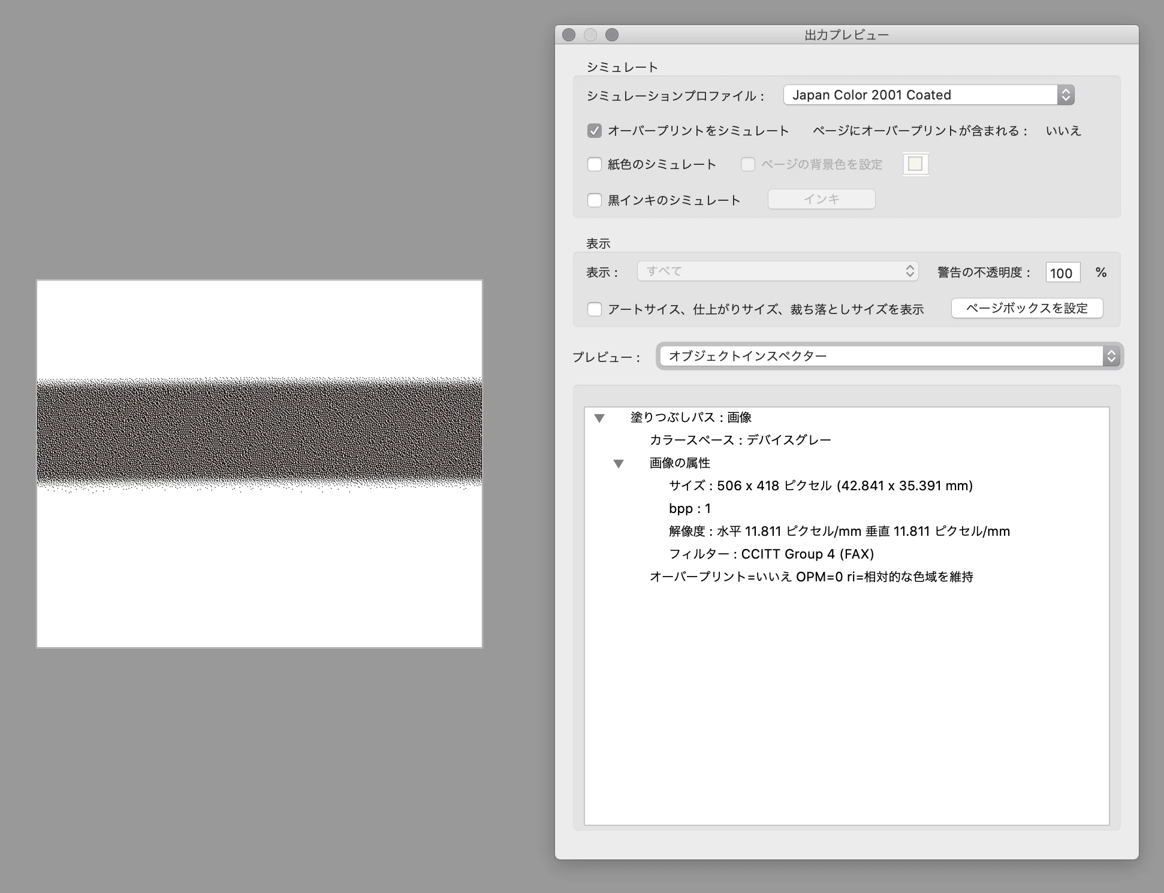
Task: Select the フィルター：CCITT Group 4 entry
Action: pos(771,554)
